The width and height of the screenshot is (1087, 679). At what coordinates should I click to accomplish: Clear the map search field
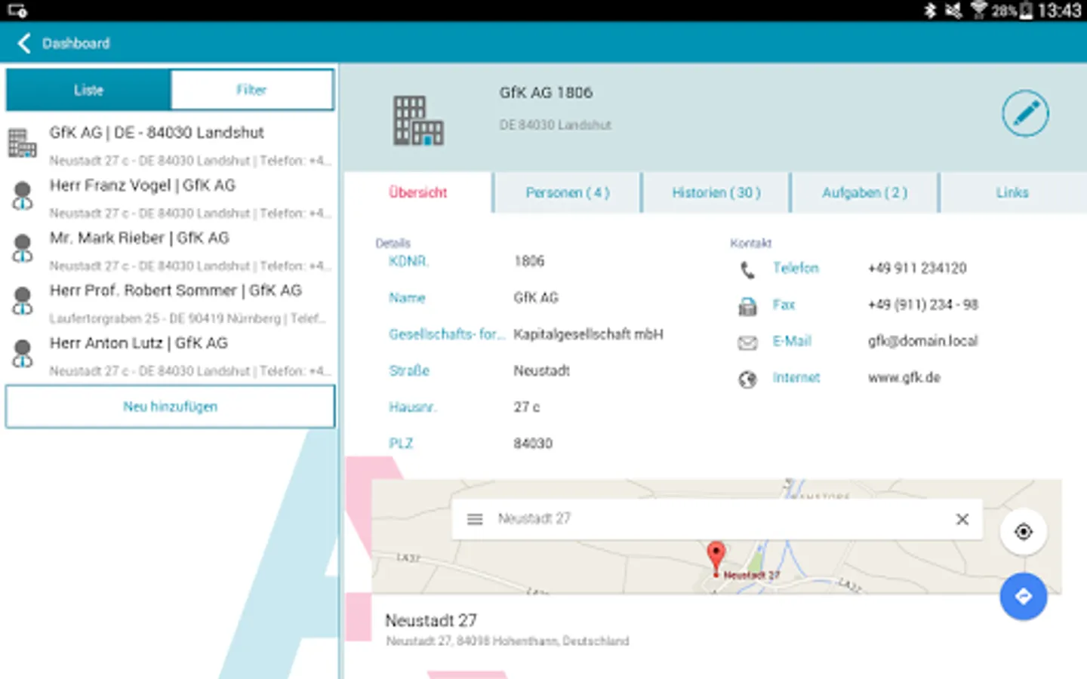[962, 519]
